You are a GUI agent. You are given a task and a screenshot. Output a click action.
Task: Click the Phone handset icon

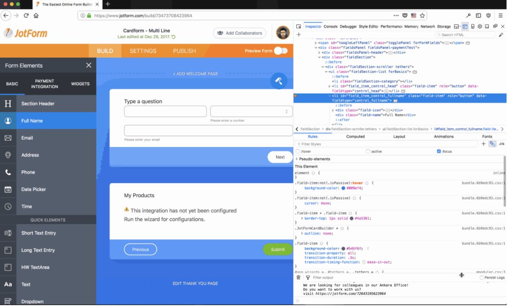point(8,172)
